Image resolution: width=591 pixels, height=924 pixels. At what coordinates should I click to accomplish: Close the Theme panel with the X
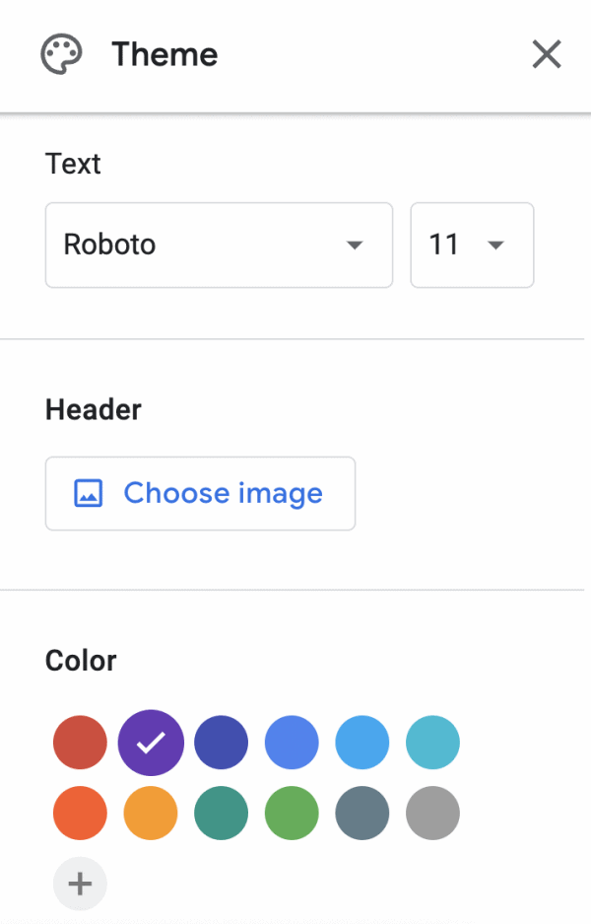coord(547,54)
